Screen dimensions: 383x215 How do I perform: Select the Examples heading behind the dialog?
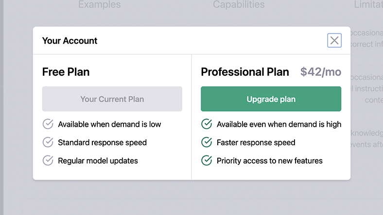(x=99, y=5)
